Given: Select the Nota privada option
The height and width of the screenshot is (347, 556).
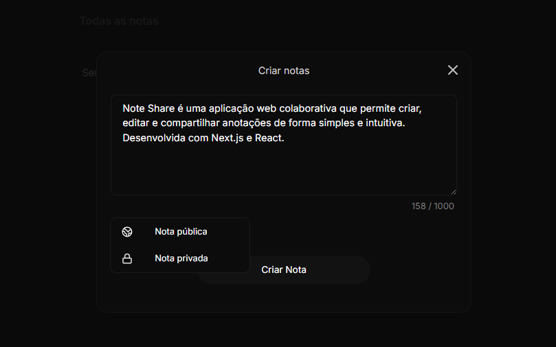Looking at the screenshot, I should click(x=181, y=259).
